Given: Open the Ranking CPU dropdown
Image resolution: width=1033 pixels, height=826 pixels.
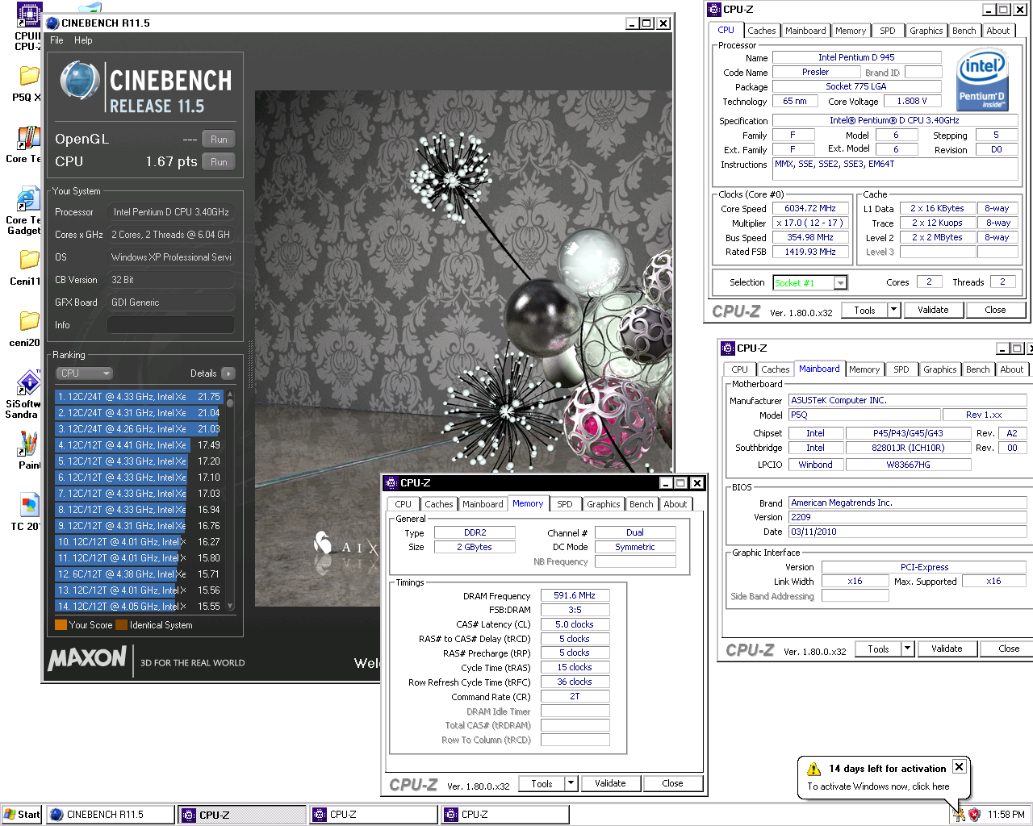Looking at the screenshot, I should (x=85, y=373).
